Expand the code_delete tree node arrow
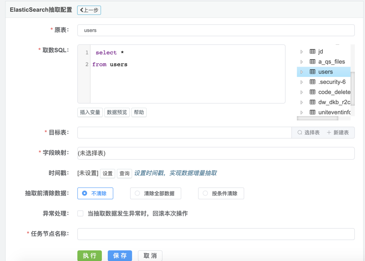365x261 pixels. [302, 92]
